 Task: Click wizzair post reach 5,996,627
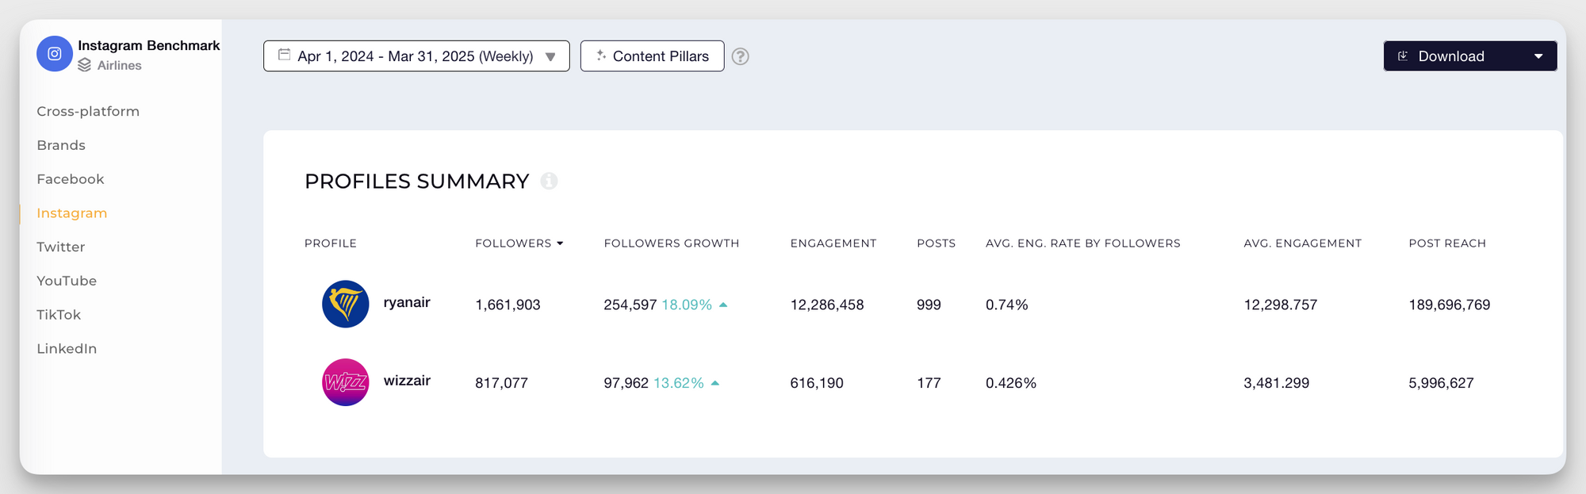[x=1441, y=383]
